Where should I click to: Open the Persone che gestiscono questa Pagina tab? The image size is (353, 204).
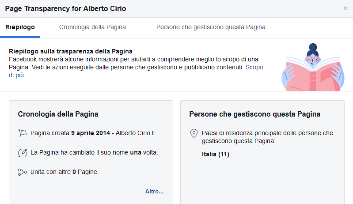pyautogui.click(x=211, y=27)
